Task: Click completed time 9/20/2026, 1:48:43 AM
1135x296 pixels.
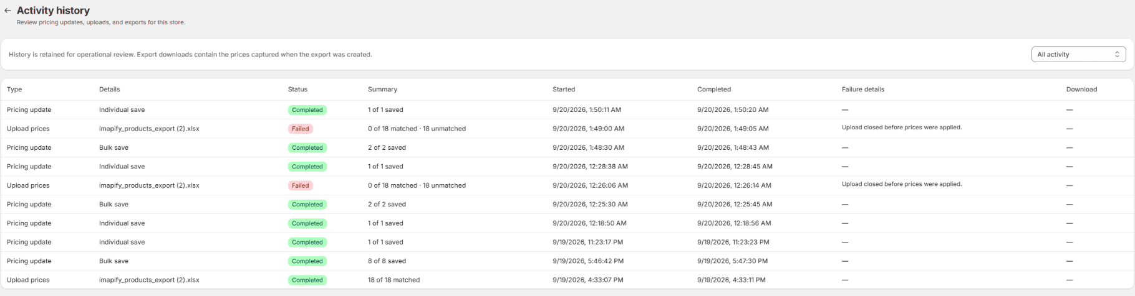Action: (x=733, y=147)
